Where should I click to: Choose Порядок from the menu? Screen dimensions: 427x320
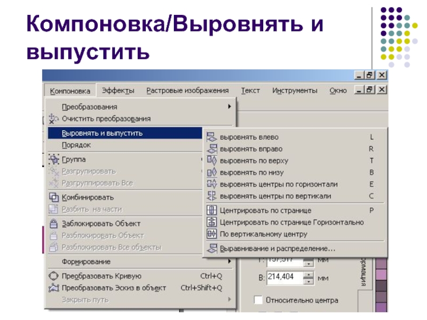(x=125, y=145)
